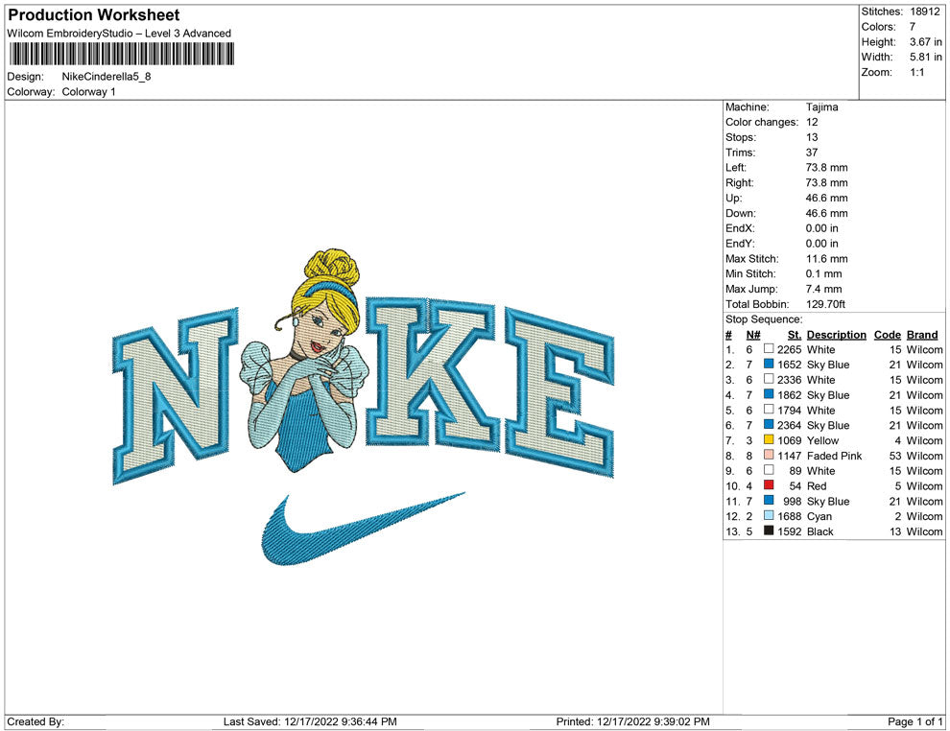Click the white swatch in stop row 1
The width and height of the screenshot is (950, 731).
pyautogui.click(x=769, y=349)
